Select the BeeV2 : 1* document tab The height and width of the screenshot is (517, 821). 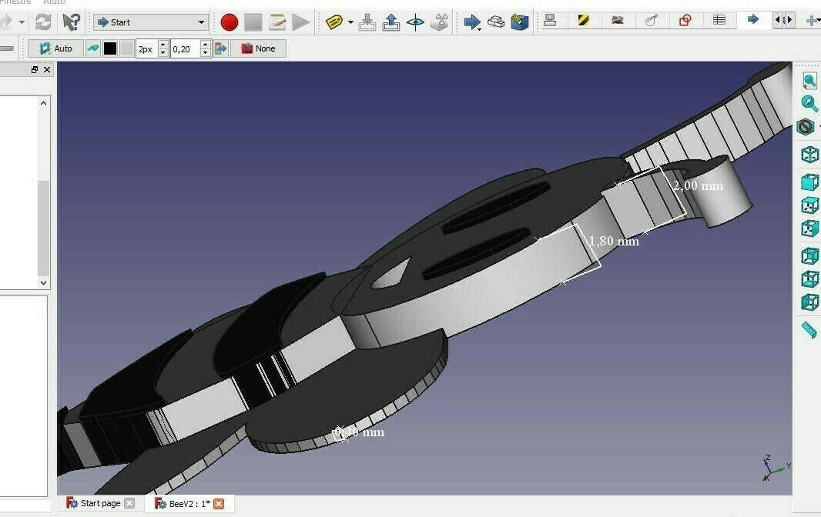(189, 503)
